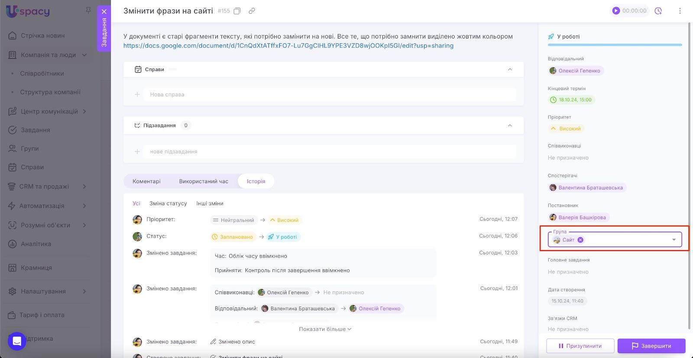Add a subtask with the plus icon
Image resolution: width=693 pixels, height=358 pixels.
click(x=137, y=152)
